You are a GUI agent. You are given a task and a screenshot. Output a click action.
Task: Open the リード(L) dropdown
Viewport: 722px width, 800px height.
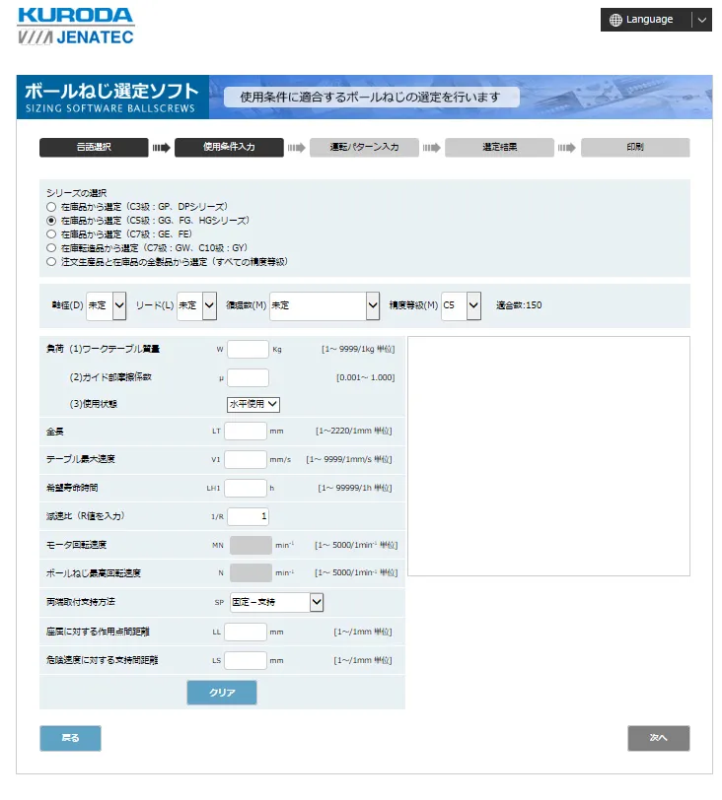(196, 306)
